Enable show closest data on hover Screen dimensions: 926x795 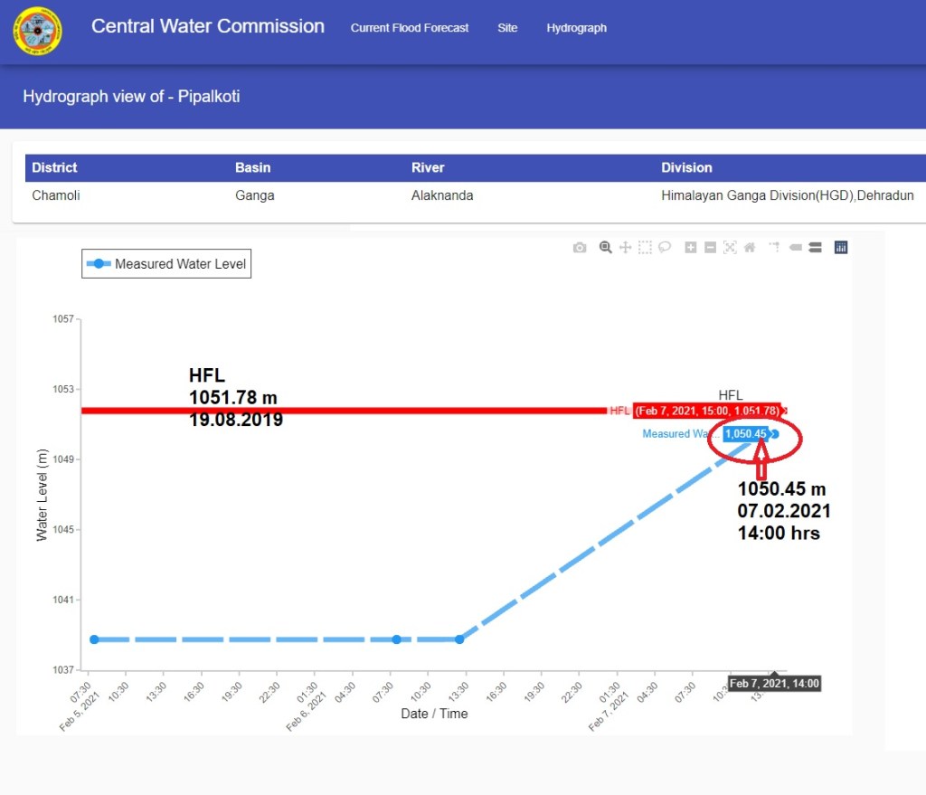[795, 248]
